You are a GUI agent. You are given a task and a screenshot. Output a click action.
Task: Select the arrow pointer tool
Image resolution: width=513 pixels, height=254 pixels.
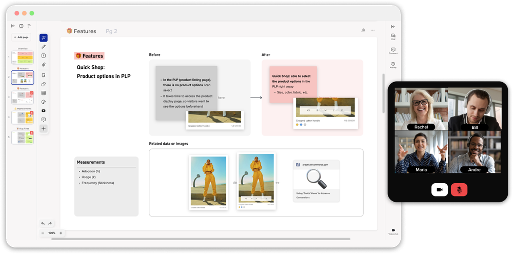(x=44, y=38)
